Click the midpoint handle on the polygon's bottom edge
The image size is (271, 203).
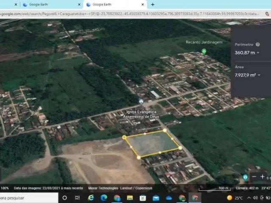click(160, 153)
